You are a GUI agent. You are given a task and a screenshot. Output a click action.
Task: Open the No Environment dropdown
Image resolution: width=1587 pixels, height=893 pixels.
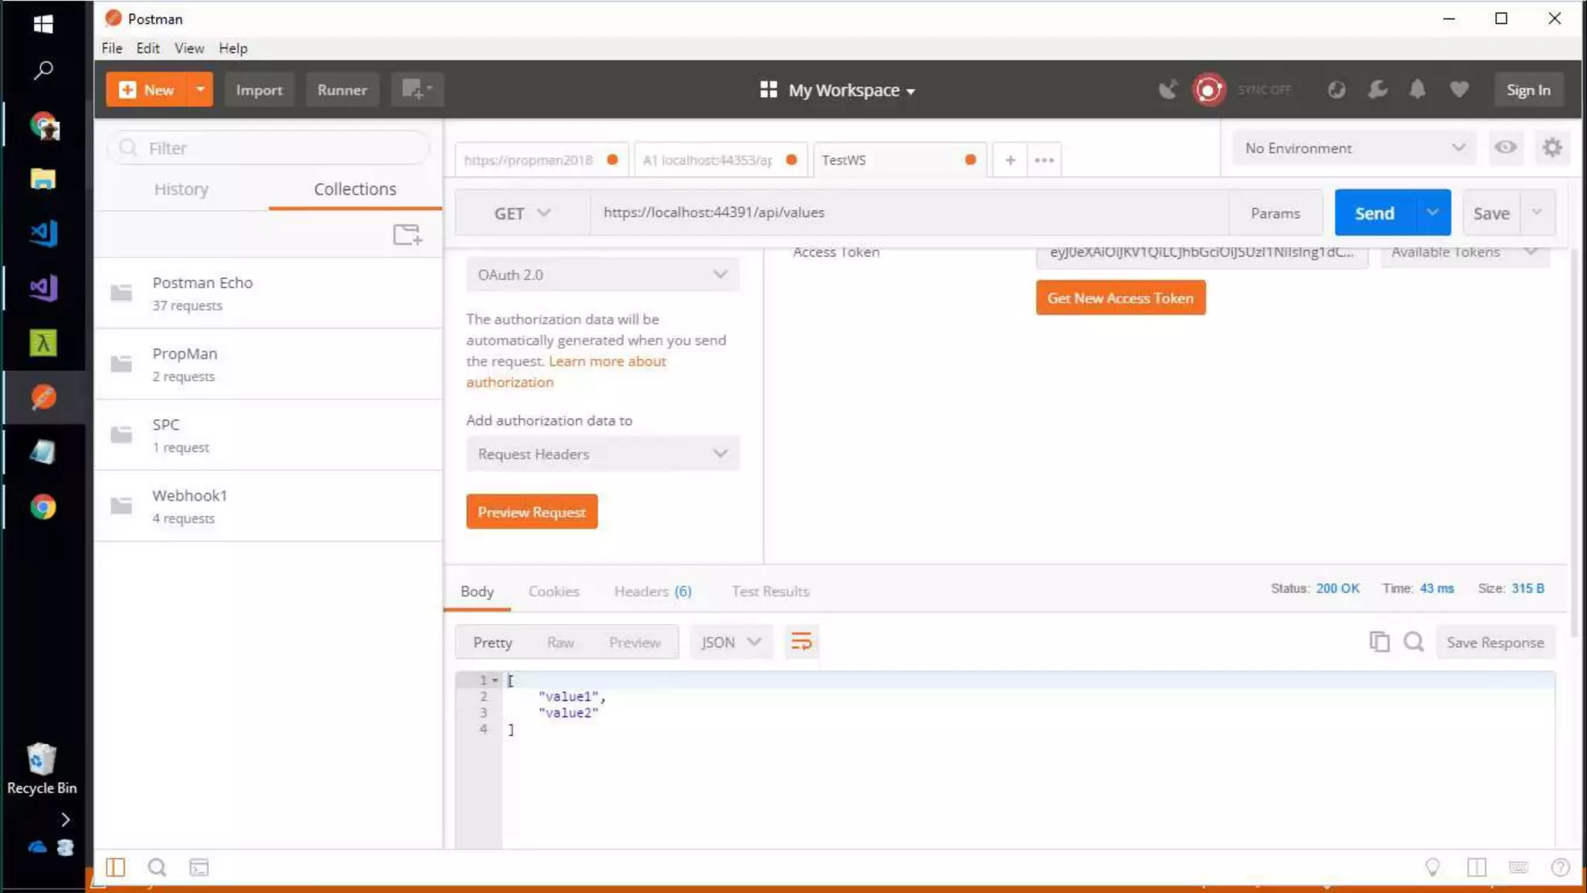tap(1354, 147)
